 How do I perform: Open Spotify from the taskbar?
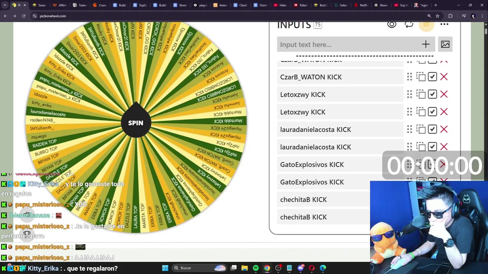256,268
